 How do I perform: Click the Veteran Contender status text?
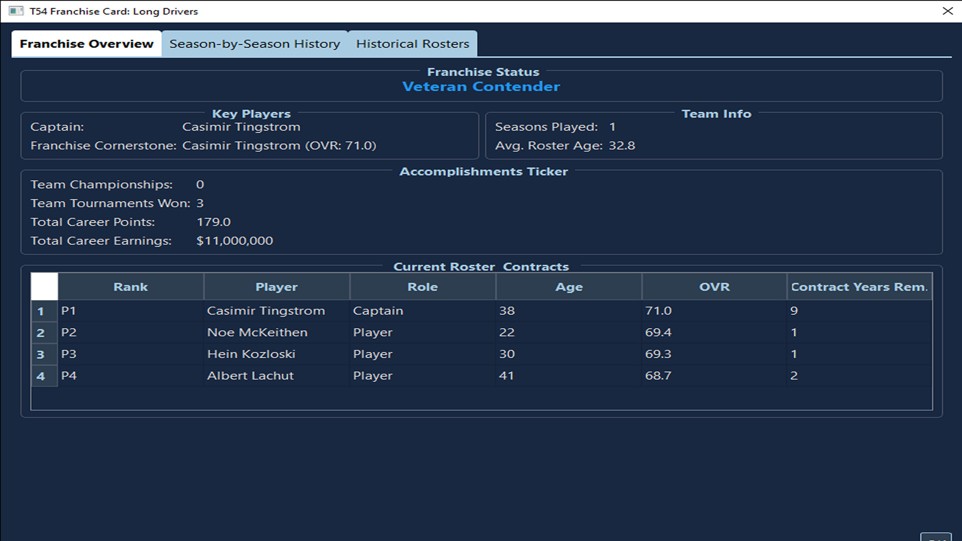(x=480, y=86)
